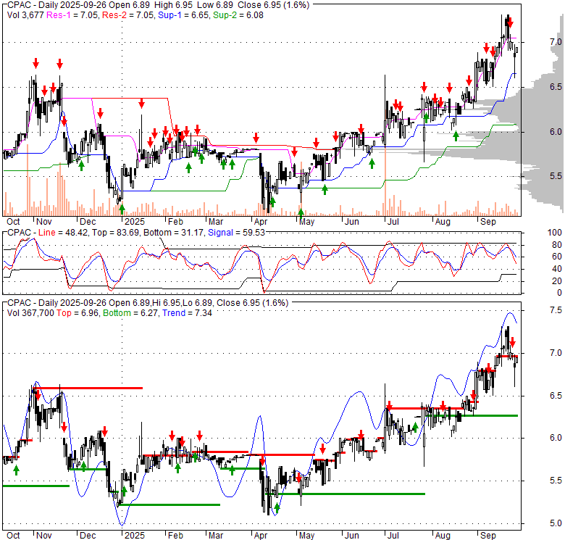565x540 pixels.
Task: Click the 6.0 price label on top chart
Action: (x=556, y=132)
